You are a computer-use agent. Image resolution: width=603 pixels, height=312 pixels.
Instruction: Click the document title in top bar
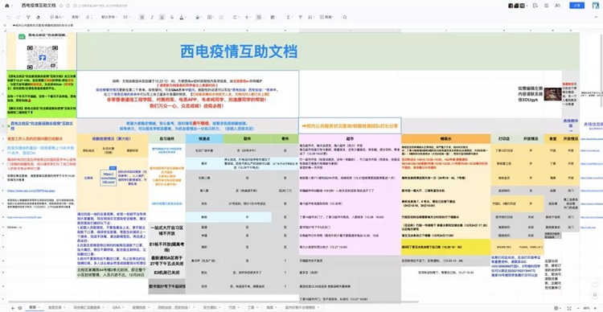tap(38, 6)
